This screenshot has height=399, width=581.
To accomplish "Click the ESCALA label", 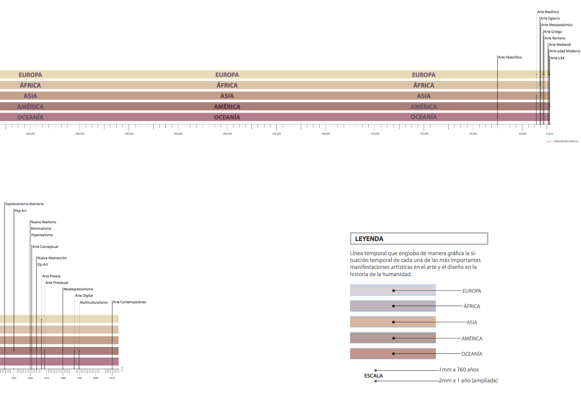I will point(373,376).
